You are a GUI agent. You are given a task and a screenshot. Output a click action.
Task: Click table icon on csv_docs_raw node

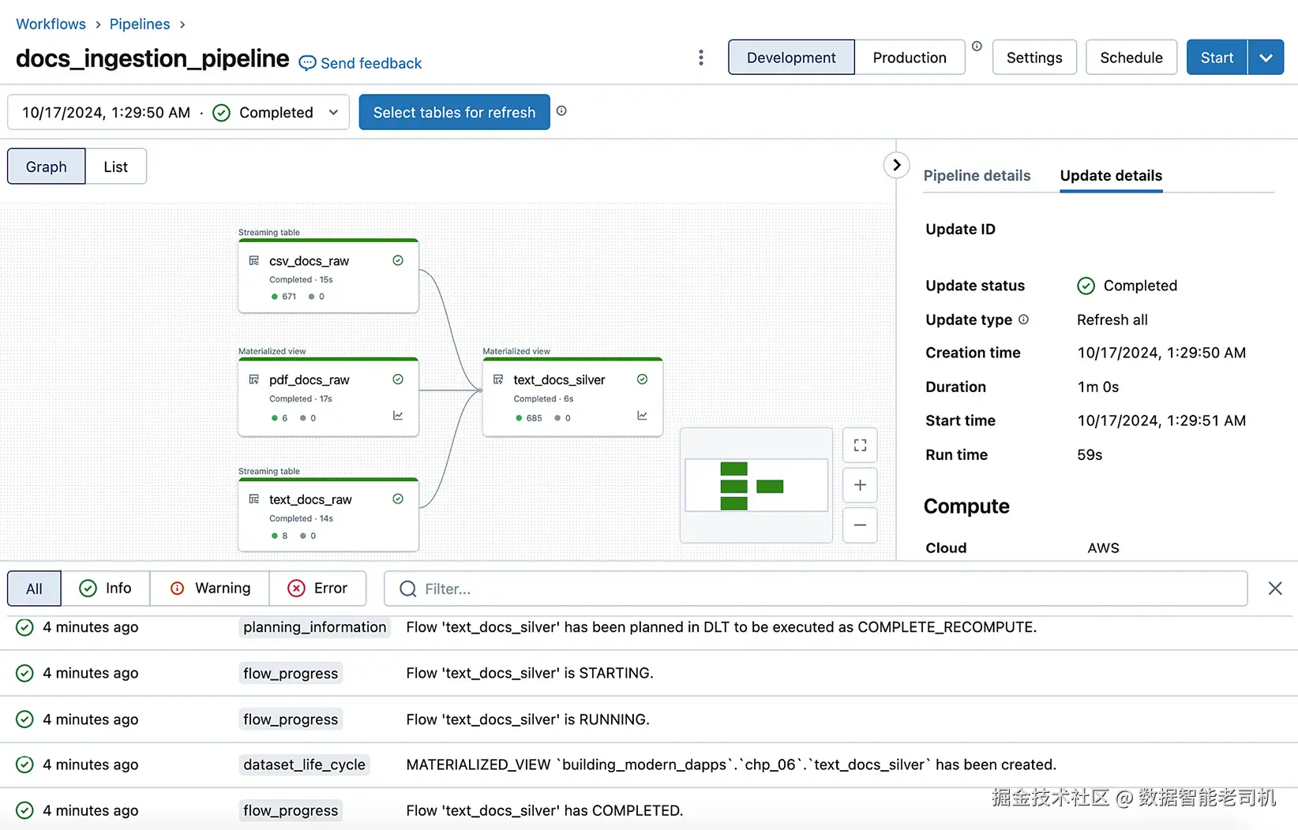pyautogui.click(x=254, y=260)
